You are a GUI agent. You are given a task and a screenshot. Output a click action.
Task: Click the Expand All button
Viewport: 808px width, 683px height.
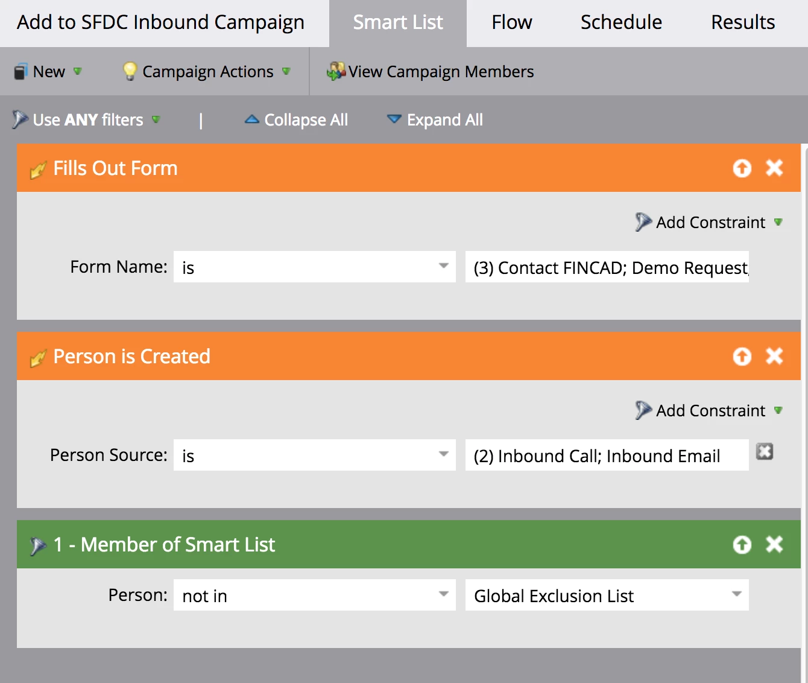click(435, 120)
